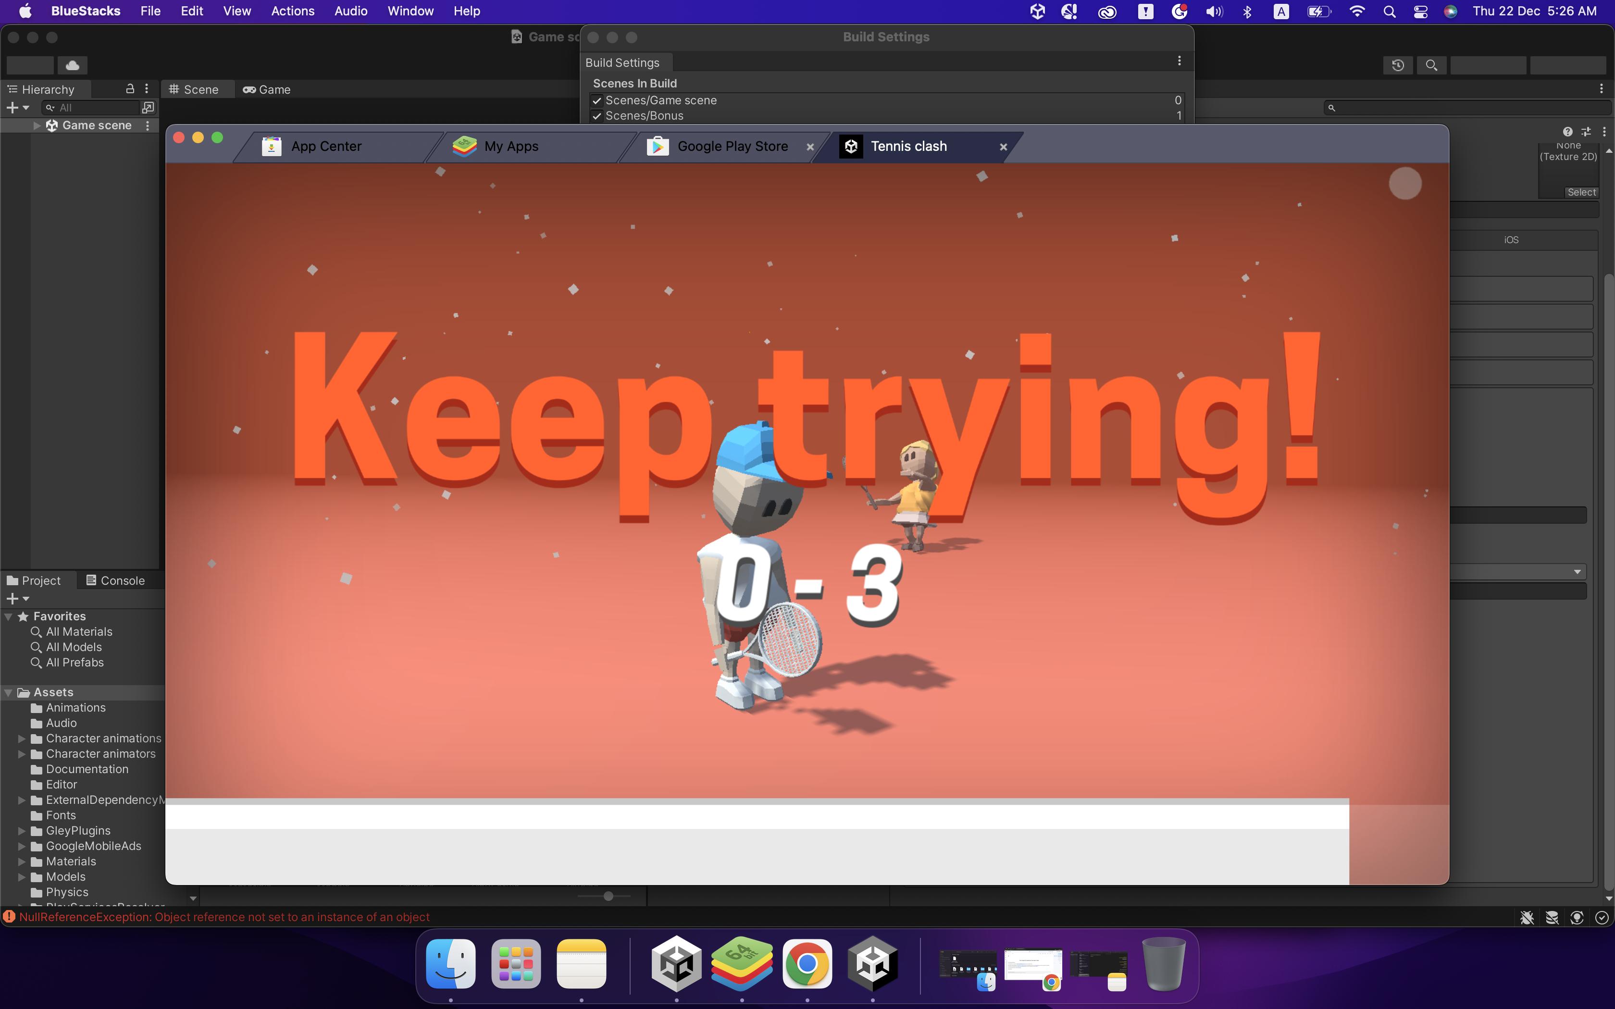This screenshot has height=1009, width=1615.
Task: Click Select button under Texture 2D
Action: coord(1582,192)
